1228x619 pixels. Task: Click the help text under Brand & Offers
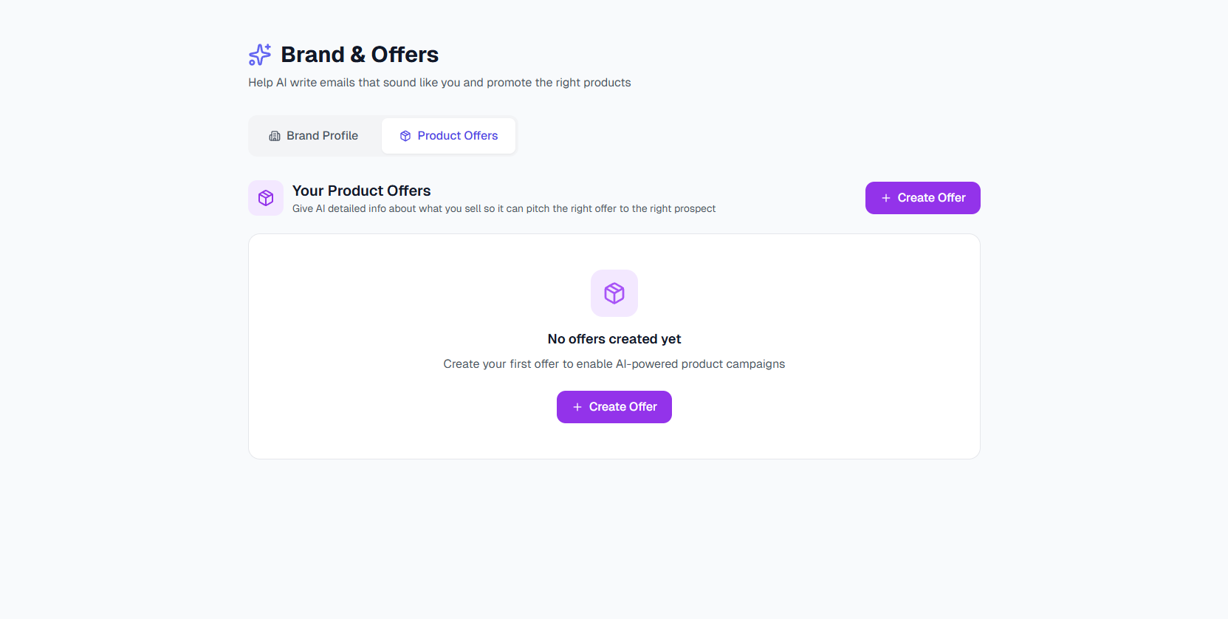[439, 82]
